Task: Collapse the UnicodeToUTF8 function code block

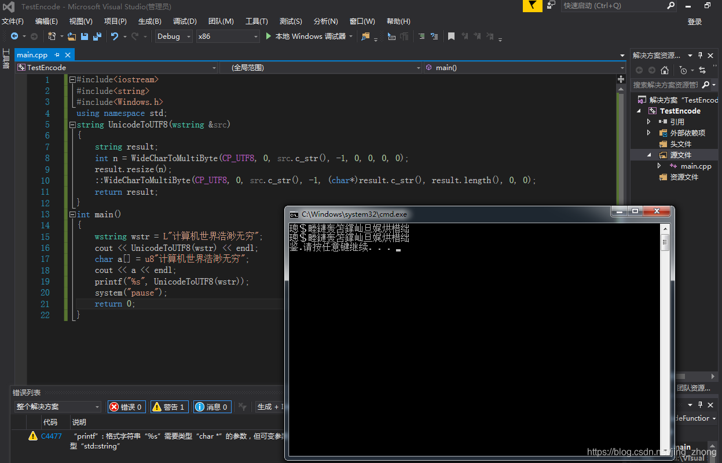Action: pos(72,125)
